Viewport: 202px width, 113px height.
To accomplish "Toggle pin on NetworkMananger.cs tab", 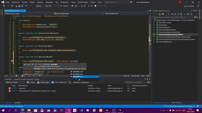I will (22, 11).
